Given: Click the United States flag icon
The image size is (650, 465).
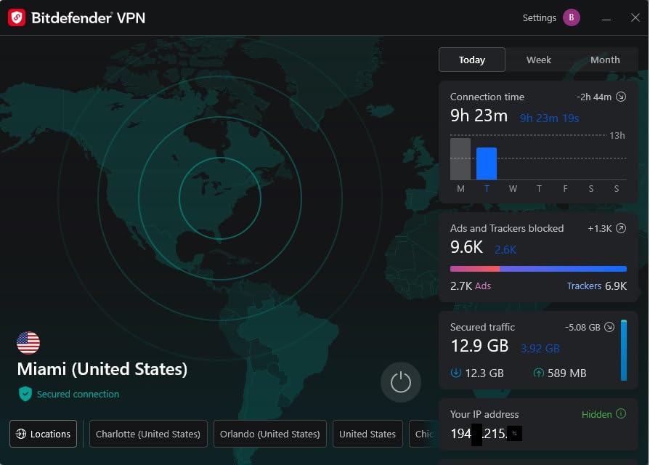Looking at the screenshot, I should click(28, 342).
